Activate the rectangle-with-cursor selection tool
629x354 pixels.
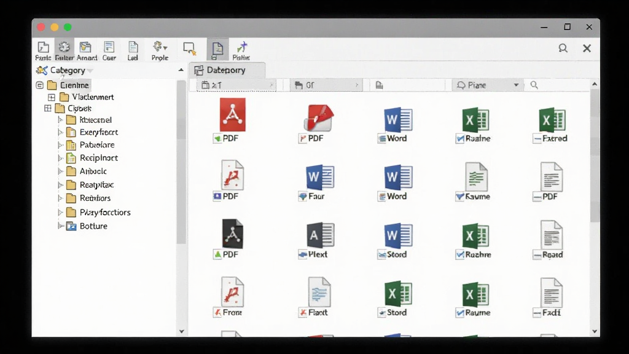(189, 49)
